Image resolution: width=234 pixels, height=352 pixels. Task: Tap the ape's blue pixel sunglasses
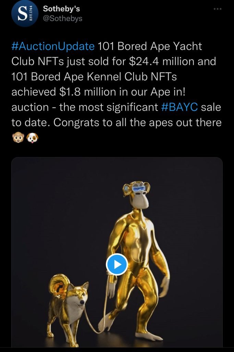139,188
